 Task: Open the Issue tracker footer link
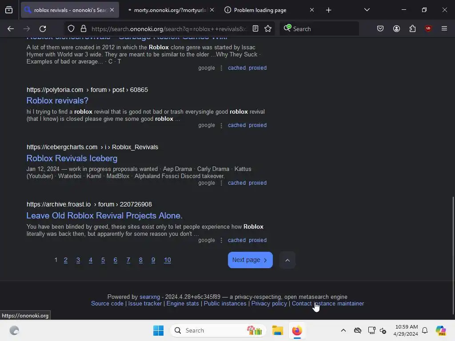click(145, 303)
